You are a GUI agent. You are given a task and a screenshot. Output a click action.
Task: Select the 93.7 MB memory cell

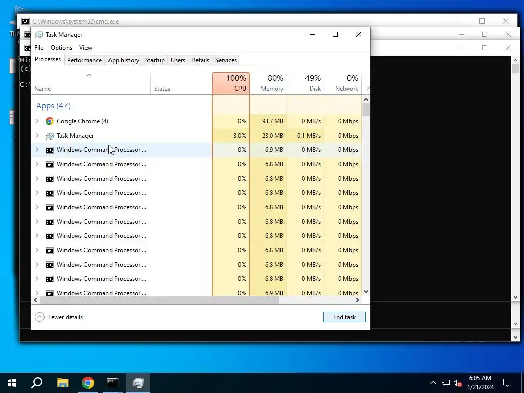tap(268, 121)
